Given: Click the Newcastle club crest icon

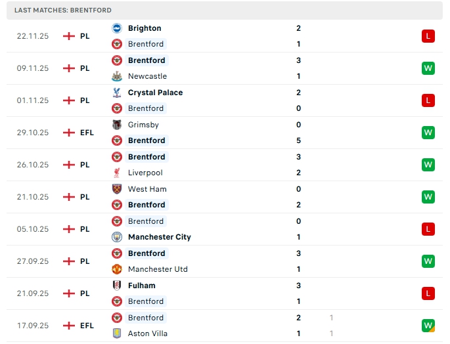Looking at the screenshot, I should (x=118, y=76).
